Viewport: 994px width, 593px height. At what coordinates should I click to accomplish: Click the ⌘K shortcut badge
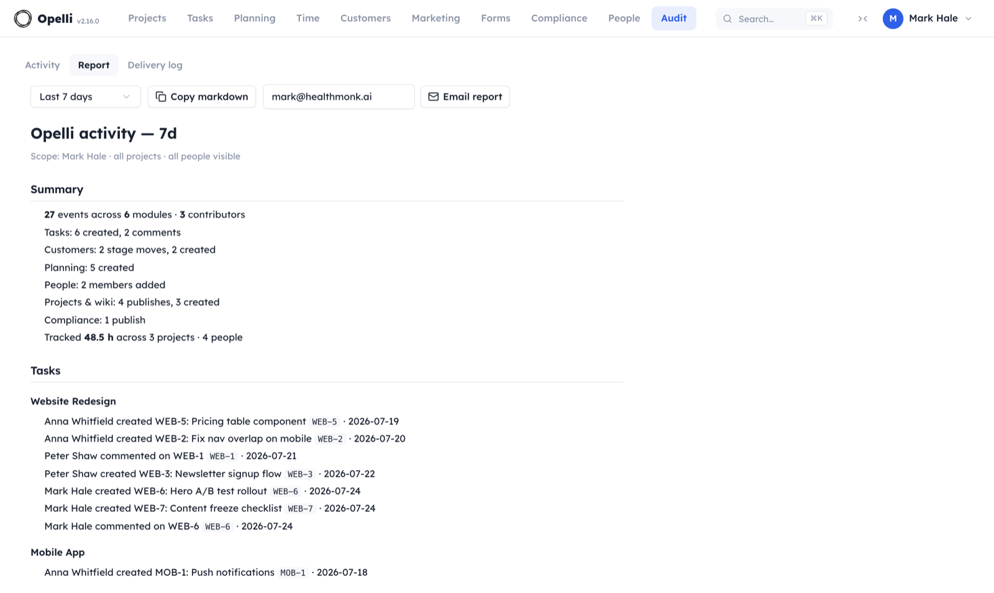click(x=816, y=19)
